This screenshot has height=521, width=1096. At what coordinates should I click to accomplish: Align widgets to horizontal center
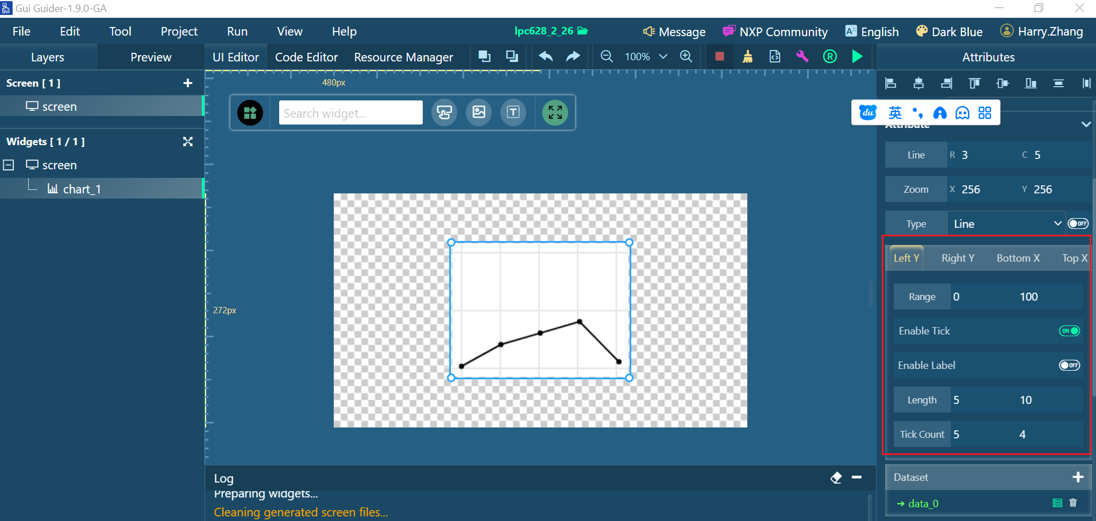point(919,83)
